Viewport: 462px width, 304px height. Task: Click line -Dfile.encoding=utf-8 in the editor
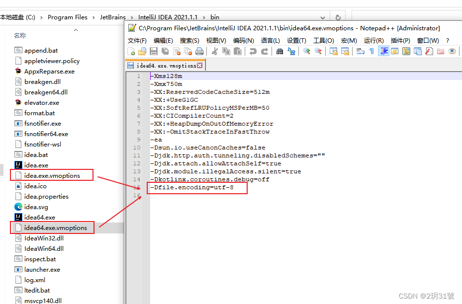coord(192,187)
